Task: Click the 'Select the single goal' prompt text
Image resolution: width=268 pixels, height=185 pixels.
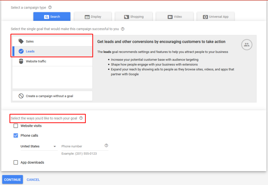Action: pyautogui.click(x=65, y=29)
